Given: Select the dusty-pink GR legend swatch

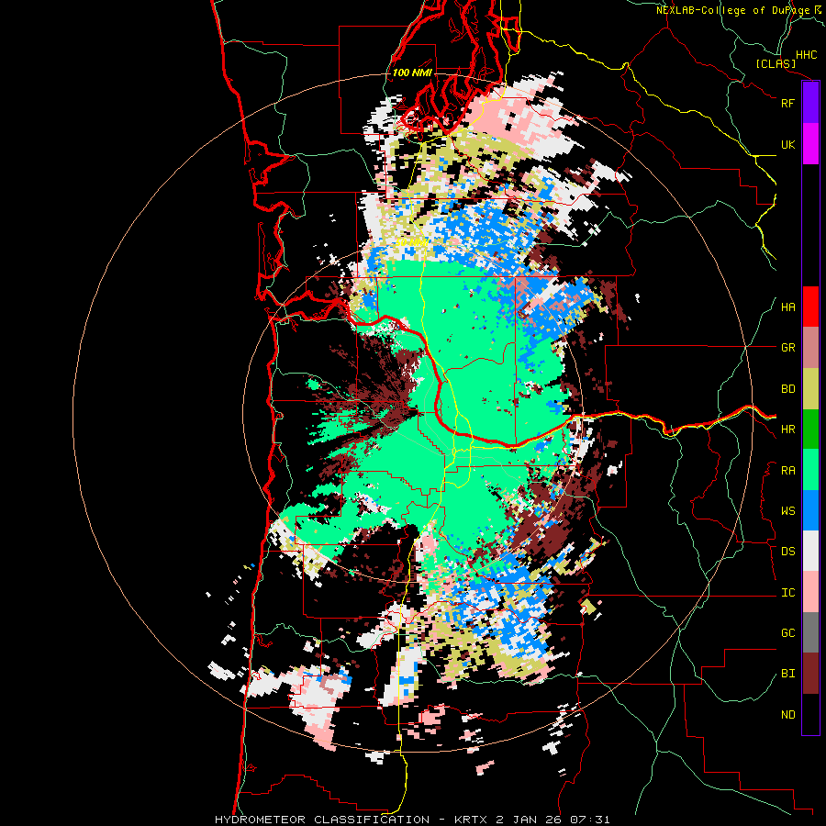Looking at the screenshot, I should [810, 348].
